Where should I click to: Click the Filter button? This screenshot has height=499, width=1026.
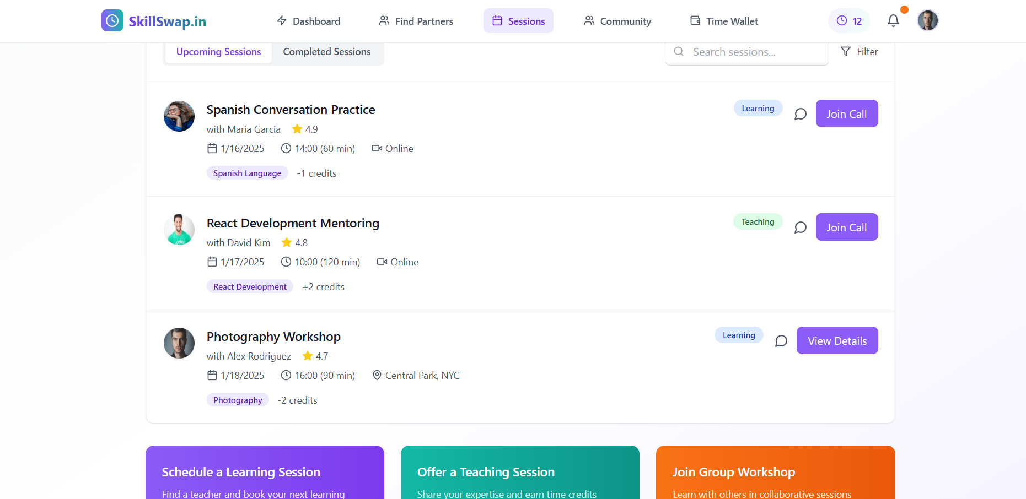[x=859, y=52]
